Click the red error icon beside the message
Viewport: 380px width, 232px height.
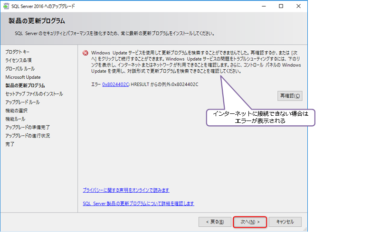click(x=85, y=53)
